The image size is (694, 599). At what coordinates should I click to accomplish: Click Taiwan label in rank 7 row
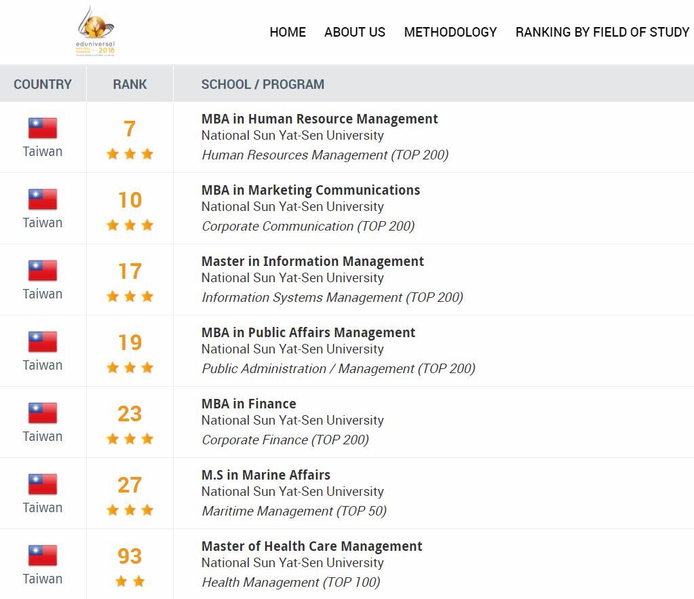pos(43,151)
